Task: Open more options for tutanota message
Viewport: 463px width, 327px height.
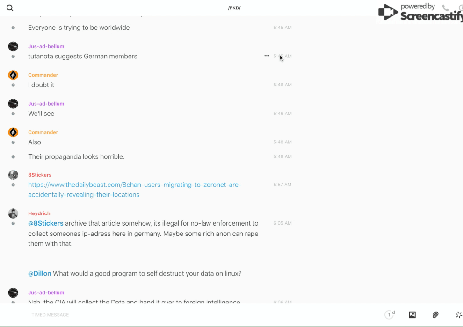Action: (x=267, y=56)
